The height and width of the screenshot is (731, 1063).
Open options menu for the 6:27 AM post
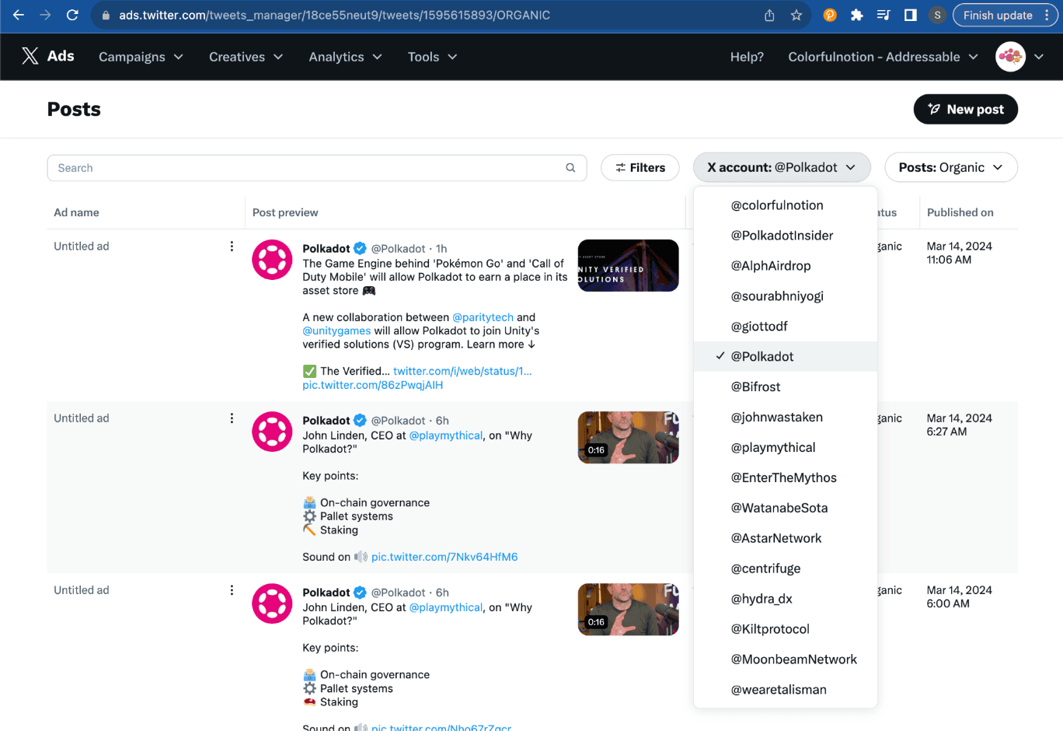pyautogui.click(x=232, y=418)
